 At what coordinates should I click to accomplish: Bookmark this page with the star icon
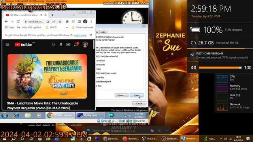click(x=60, y=21)
